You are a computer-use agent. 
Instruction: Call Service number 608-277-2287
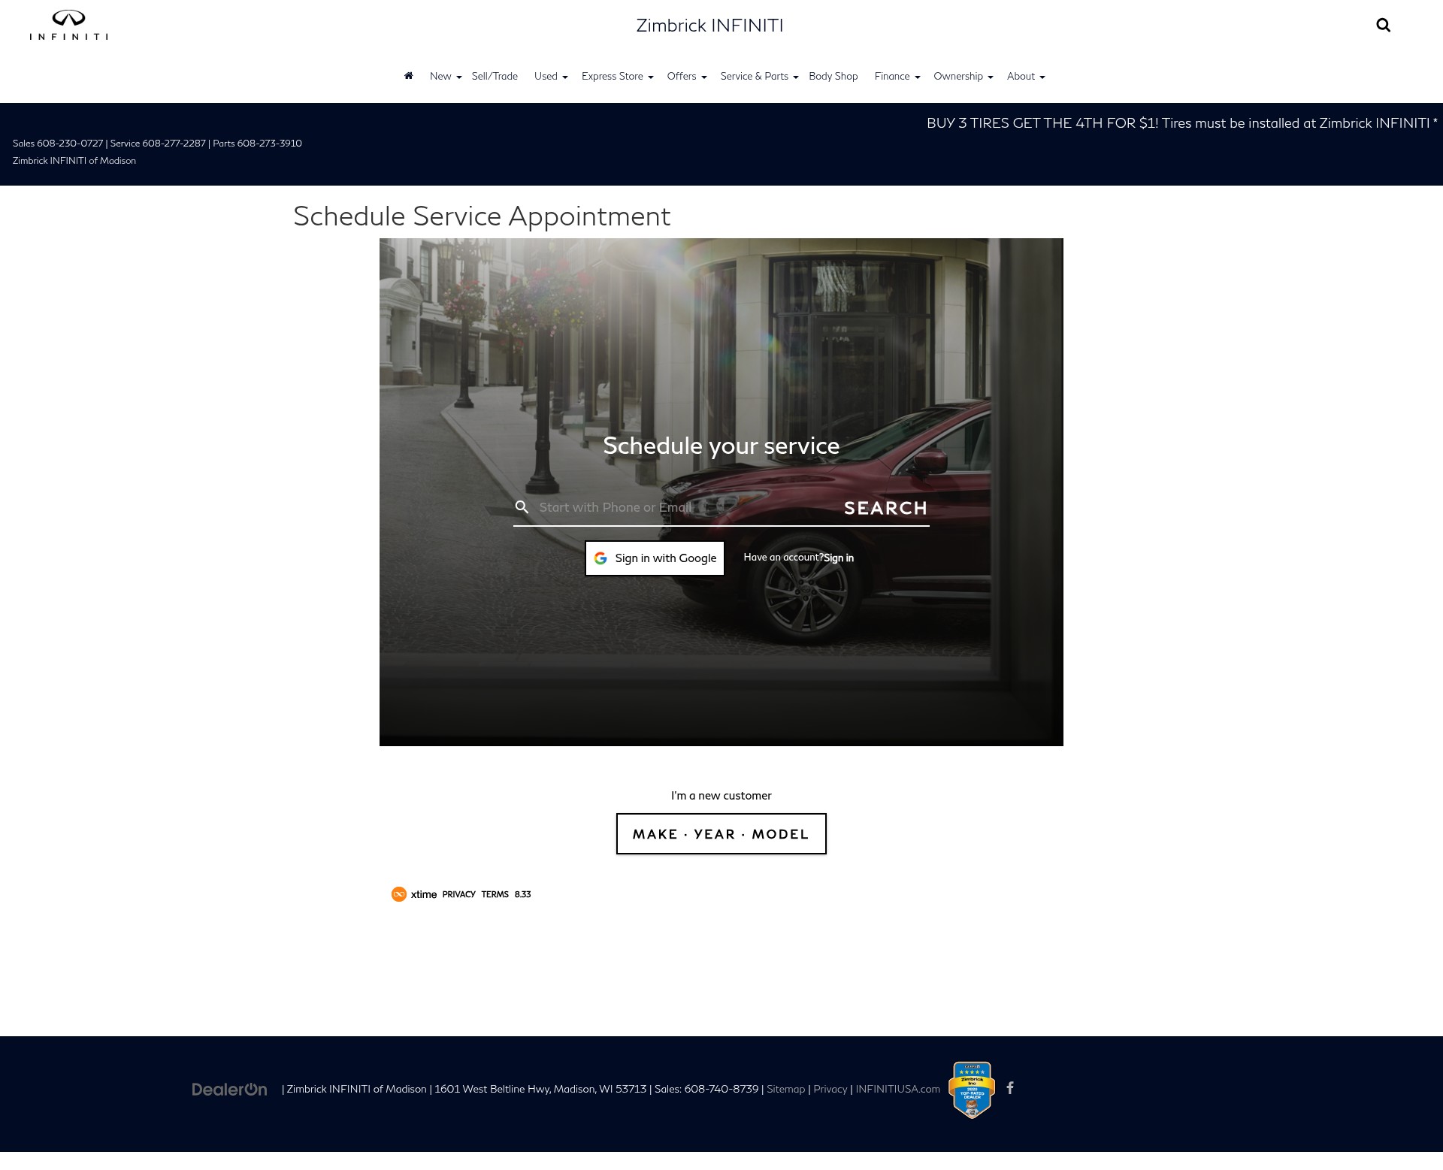pos(174,144)
